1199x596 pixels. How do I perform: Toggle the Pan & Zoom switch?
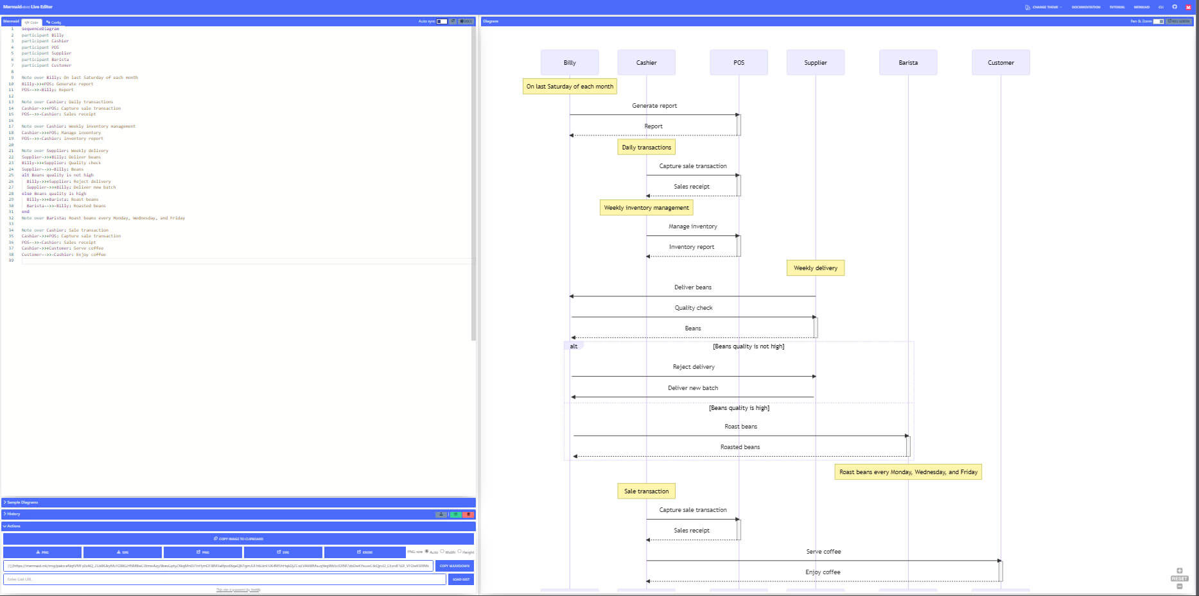click(1159, 21)
